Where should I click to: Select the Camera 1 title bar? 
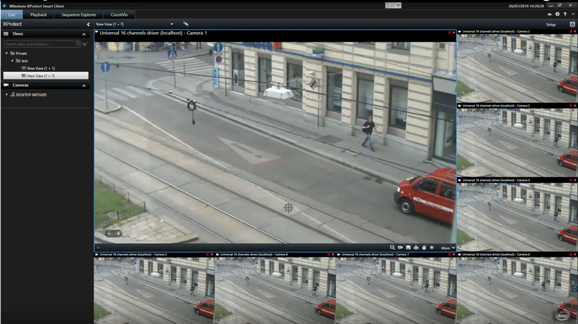[x=275, y=33]
